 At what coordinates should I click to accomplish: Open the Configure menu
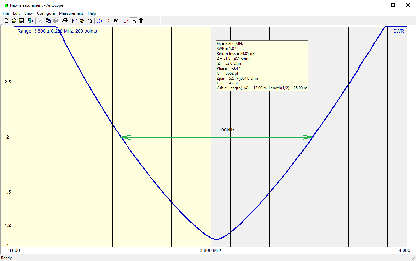tap(46, 13)
